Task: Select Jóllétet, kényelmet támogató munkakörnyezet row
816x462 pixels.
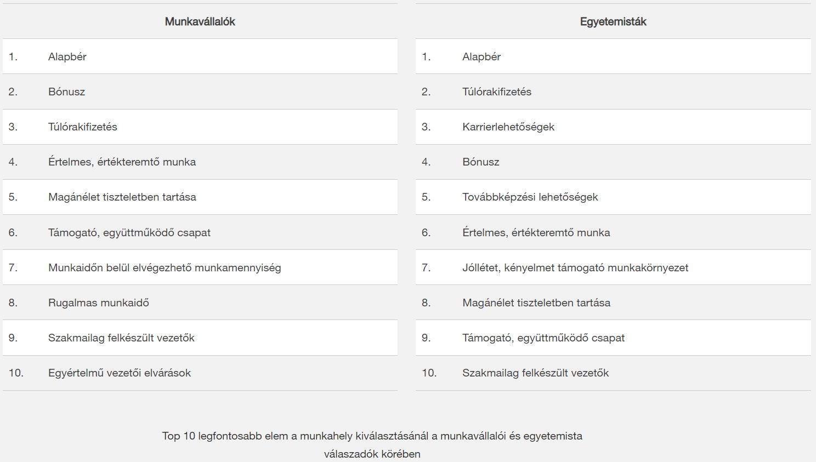Action: 575,267
